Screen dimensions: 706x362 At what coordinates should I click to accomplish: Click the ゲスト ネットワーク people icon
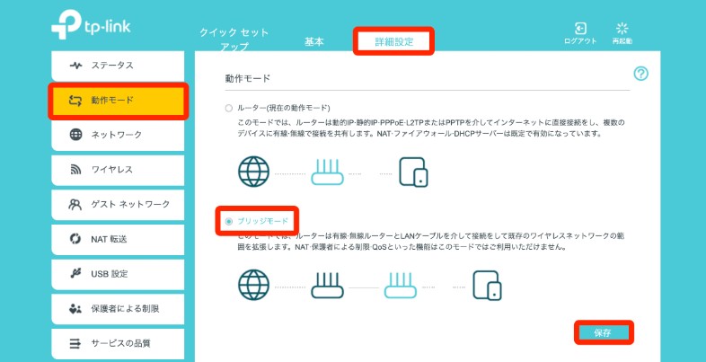click(75, 205)
